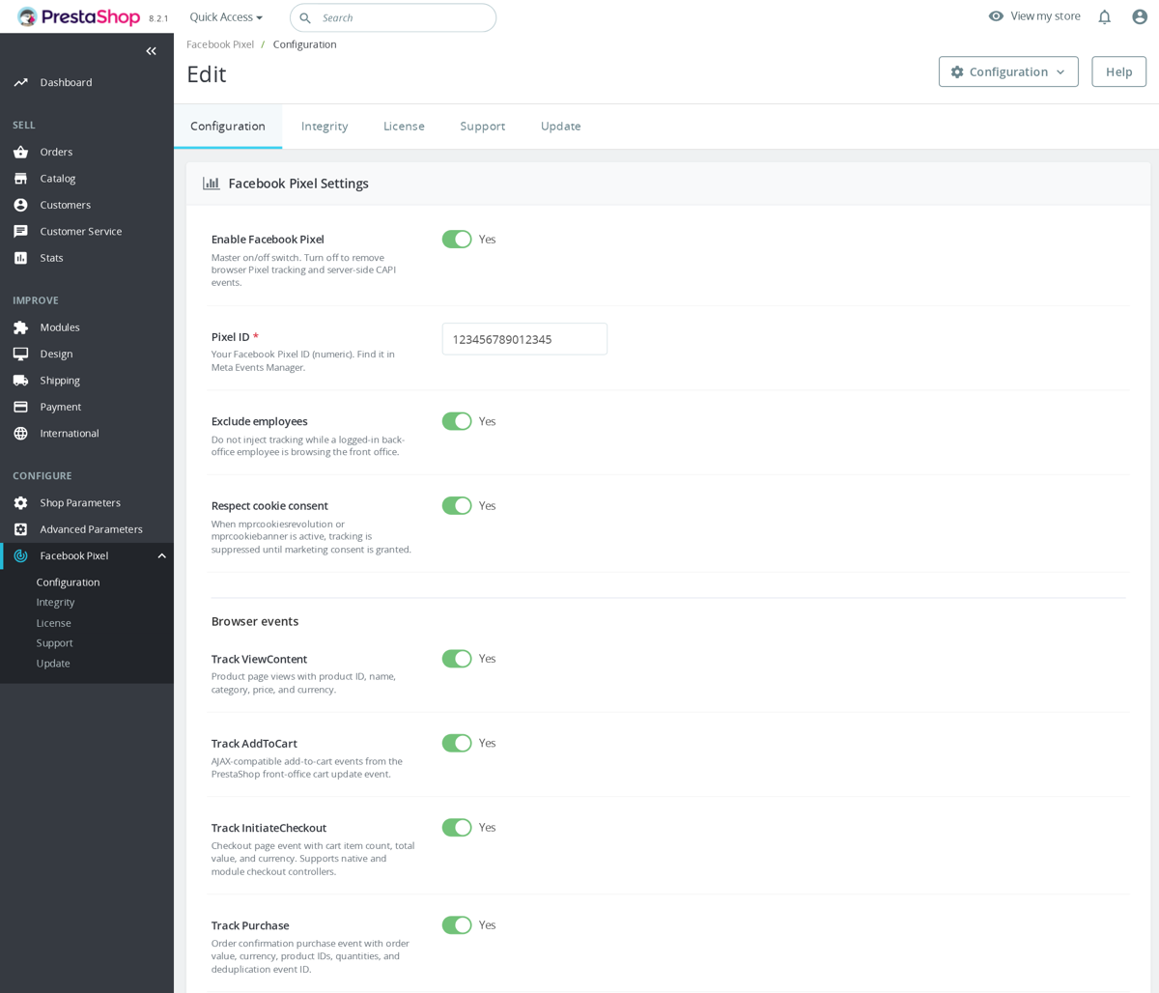The image size is (1159, 993).
Task: Click the Facebook Pixel breadcrumb link
Action: tap(220, 44)
